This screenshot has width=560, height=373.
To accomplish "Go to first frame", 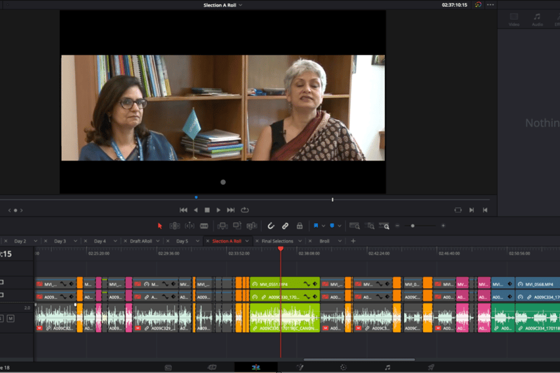I will pyautogui.click(x=184, y=211).
